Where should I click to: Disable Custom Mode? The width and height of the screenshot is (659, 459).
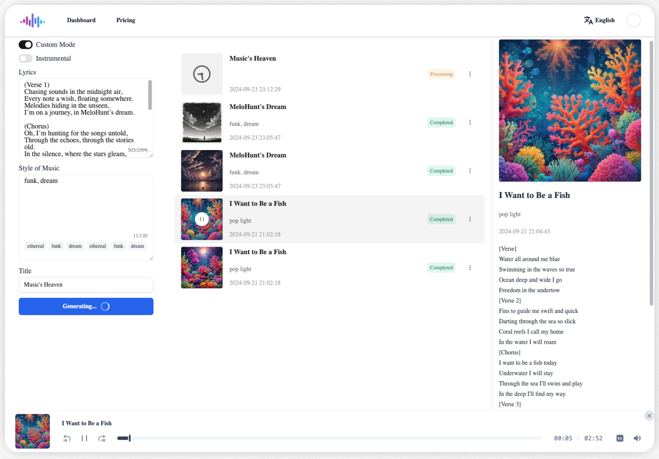point(25,44)
